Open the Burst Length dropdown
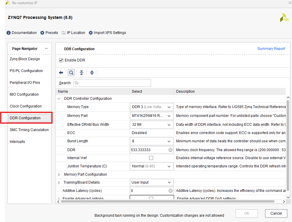292x222 pixels. (x=152, y=141)
